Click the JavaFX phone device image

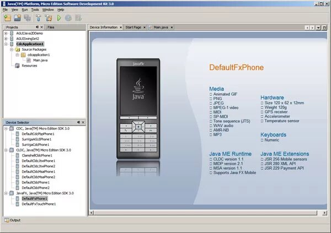[138, 109]
